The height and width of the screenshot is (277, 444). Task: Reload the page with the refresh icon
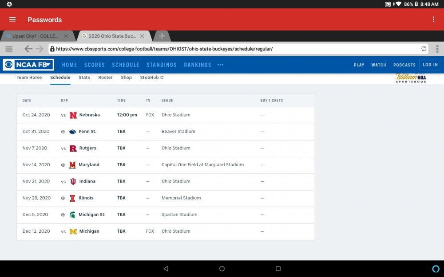pyautogui.click(x=424, y=49)
